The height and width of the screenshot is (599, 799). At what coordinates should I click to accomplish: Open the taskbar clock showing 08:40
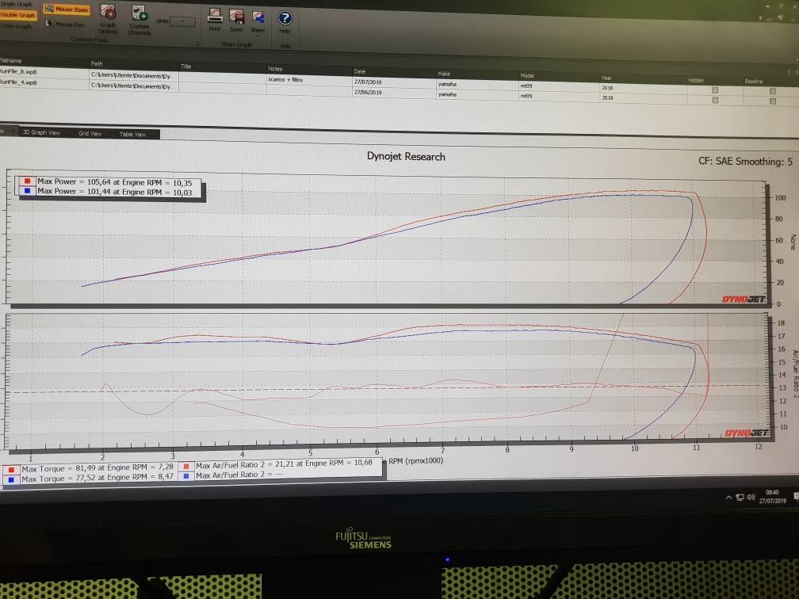point(773,496)
